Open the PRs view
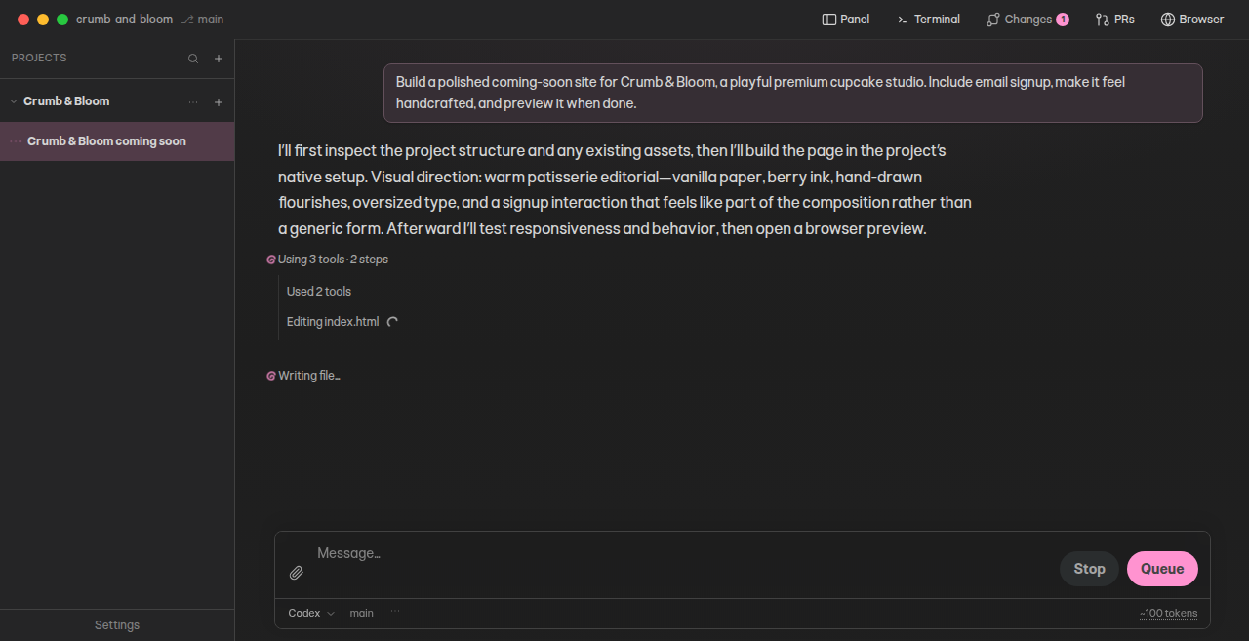This screenshot has width=1249, height=641. tap(1115, 20)
